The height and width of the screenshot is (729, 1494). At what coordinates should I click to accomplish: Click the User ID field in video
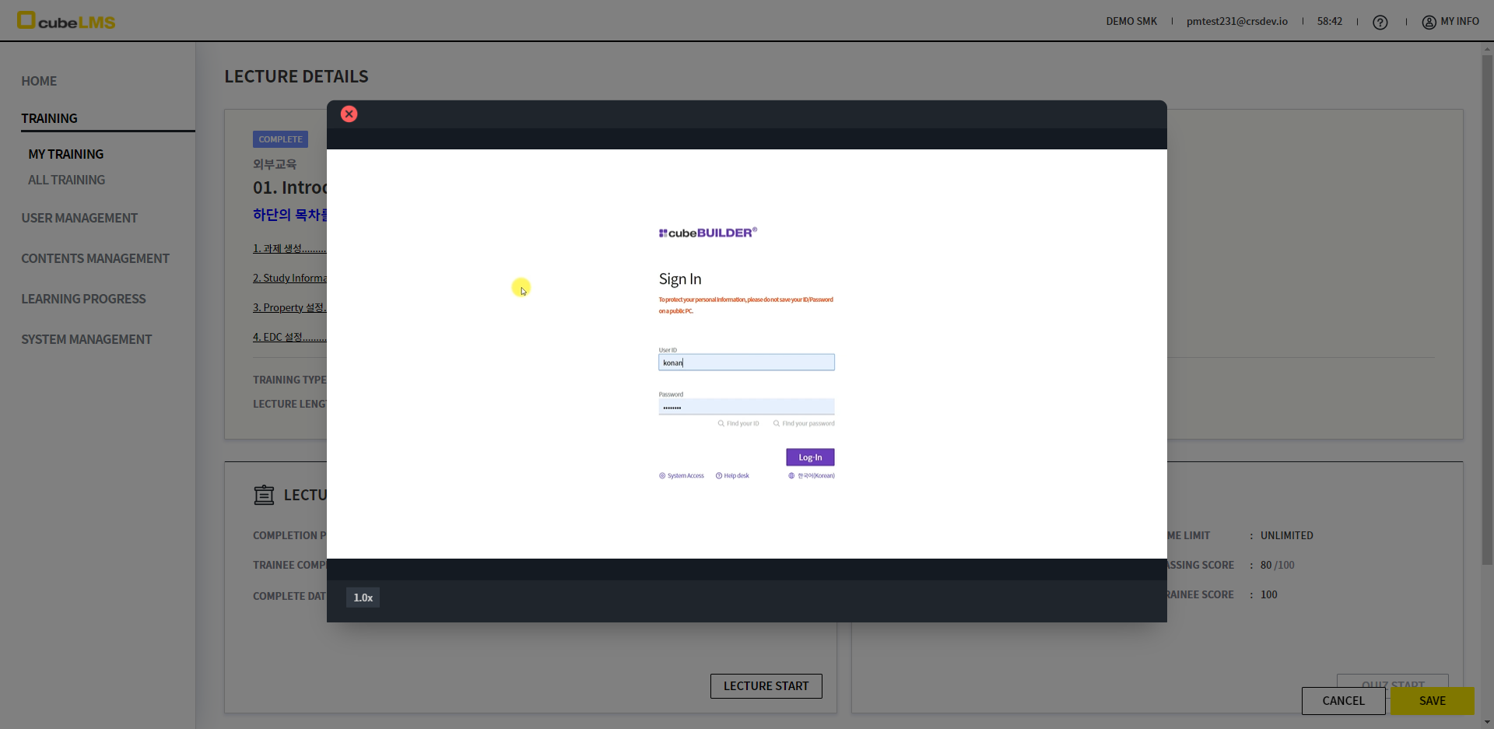point(745,363)
